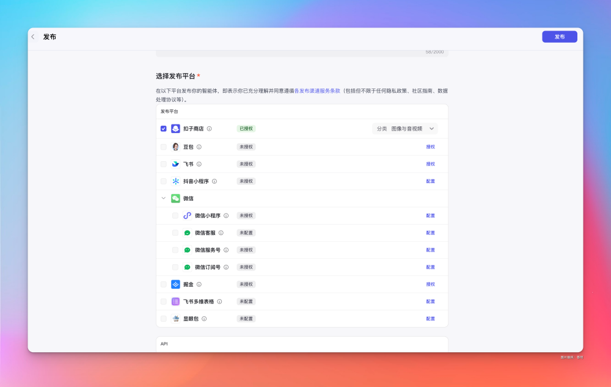Screen dimensions: 611x387
Task: Click 未配置 badge in 微信客服 row
Action: pos(246,233)
